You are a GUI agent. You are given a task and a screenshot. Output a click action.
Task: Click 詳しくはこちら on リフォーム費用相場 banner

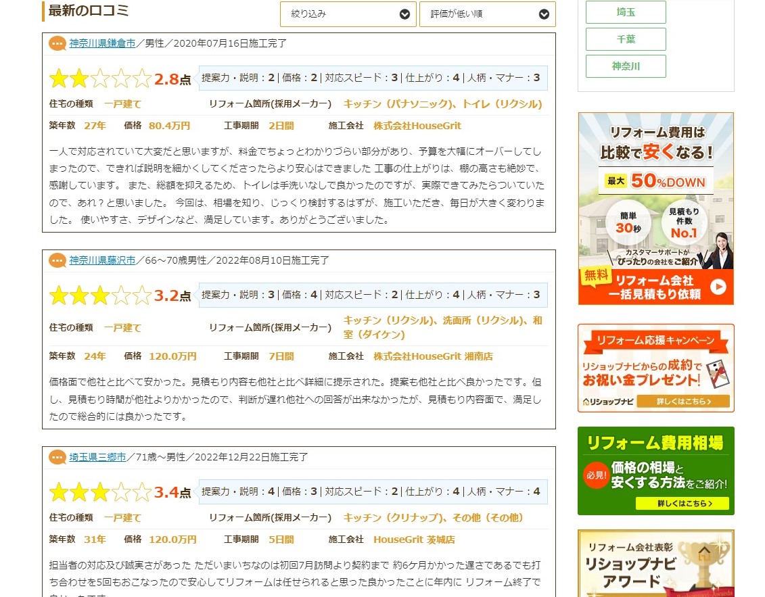coord(683,504)
